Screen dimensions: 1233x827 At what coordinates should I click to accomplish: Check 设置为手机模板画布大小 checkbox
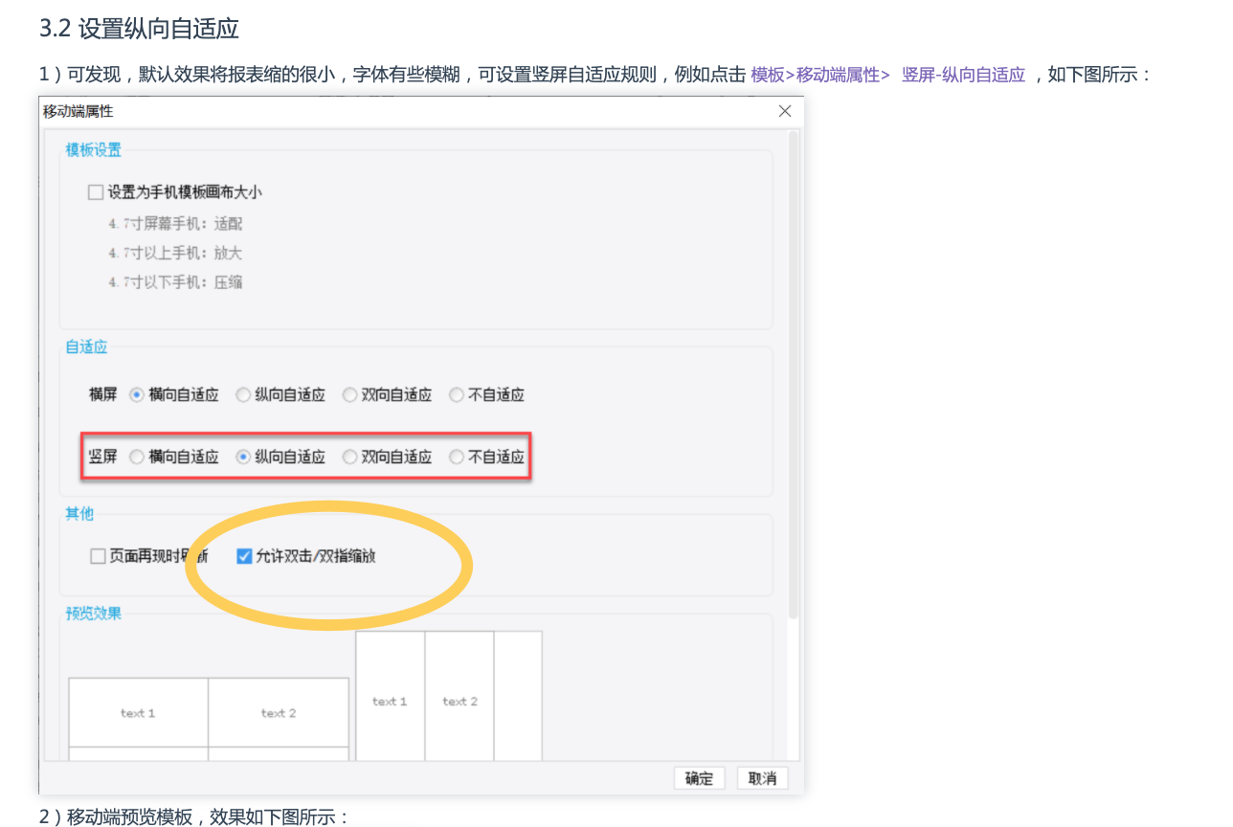[x=96, y=192]
